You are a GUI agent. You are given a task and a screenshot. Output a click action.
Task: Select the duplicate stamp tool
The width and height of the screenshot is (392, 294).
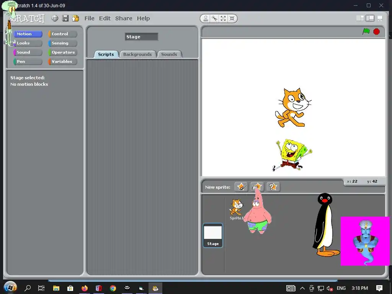tap(206, 18)
